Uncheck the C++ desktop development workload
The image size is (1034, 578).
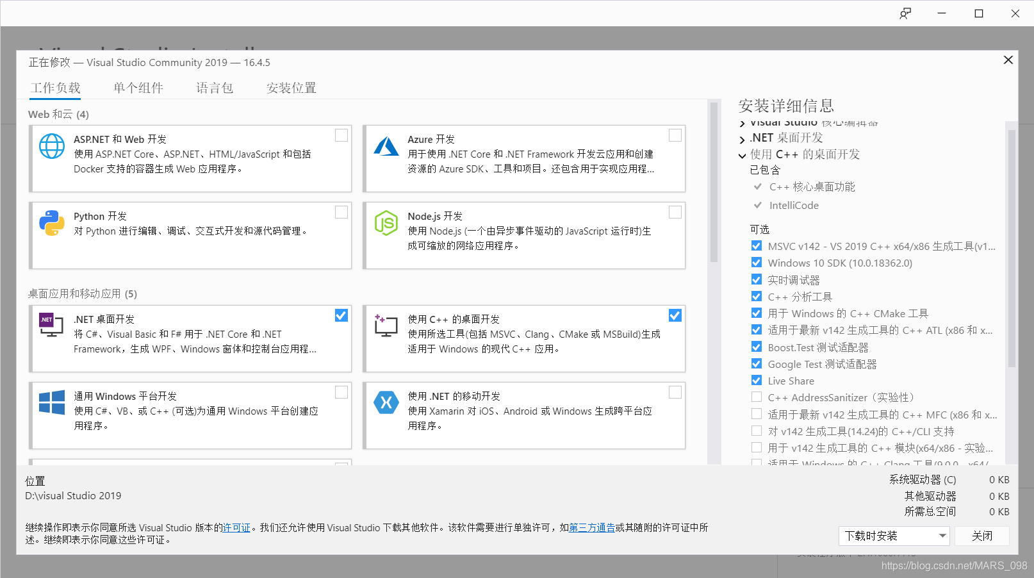coord(675,315)
